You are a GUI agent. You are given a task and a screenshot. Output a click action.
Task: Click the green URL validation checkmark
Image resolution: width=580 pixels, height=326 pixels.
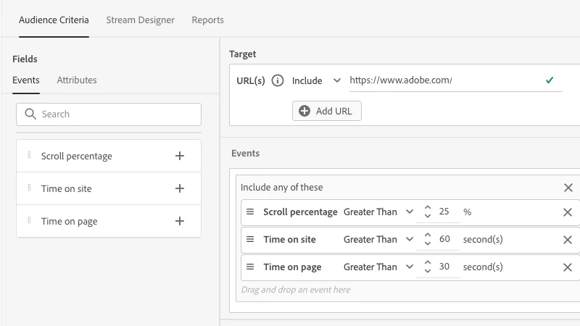tap(550, 80)
